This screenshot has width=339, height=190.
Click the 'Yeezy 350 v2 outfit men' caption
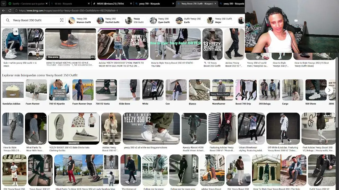257,64
